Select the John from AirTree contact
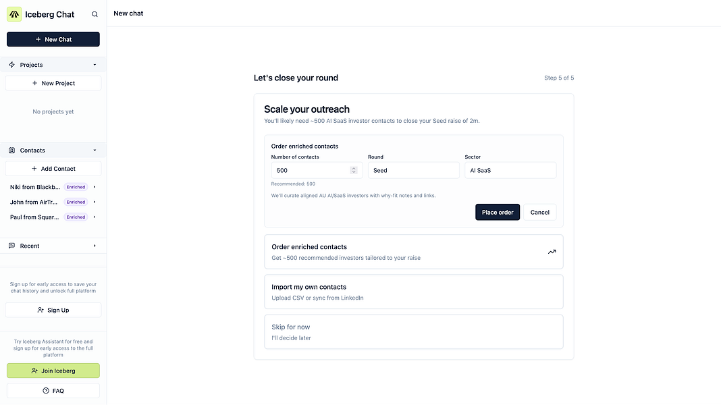Screen dimensions: 721x405 [34, 202]
